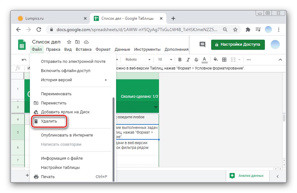Expand the История версий submenu
Screen dimensions: 297x193
pyautogui.click(x=73, y=80)
